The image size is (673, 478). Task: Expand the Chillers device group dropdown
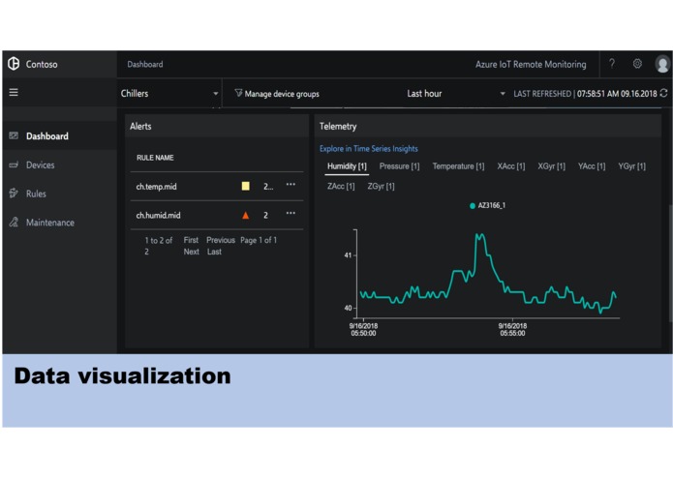point(169,94)
